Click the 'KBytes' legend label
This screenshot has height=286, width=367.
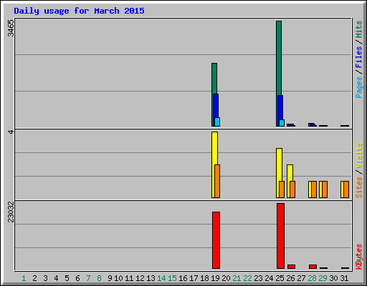[x=358, y=257]
